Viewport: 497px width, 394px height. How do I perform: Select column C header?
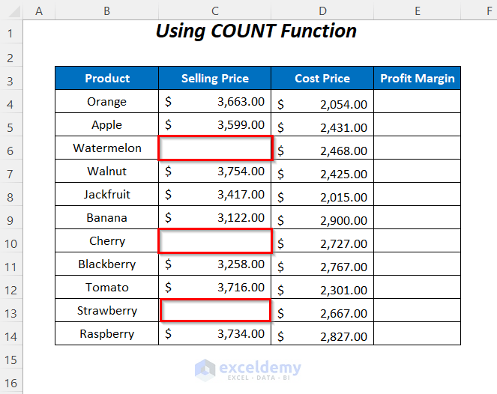point(215,10)
